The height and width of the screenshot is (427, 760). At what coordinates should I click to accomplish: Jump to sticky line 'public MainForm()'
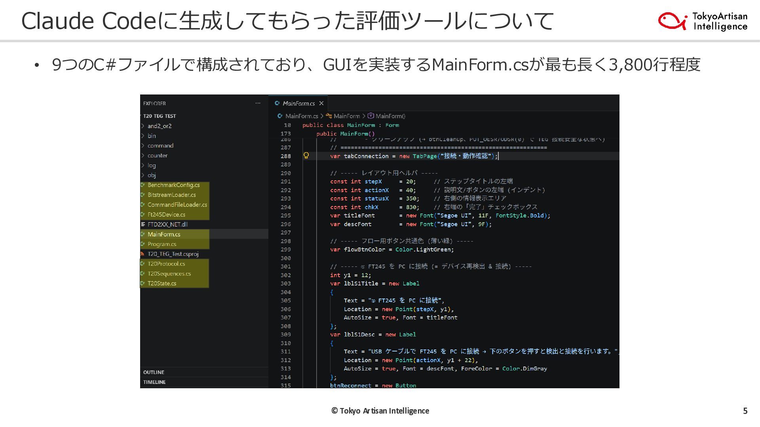345,134
